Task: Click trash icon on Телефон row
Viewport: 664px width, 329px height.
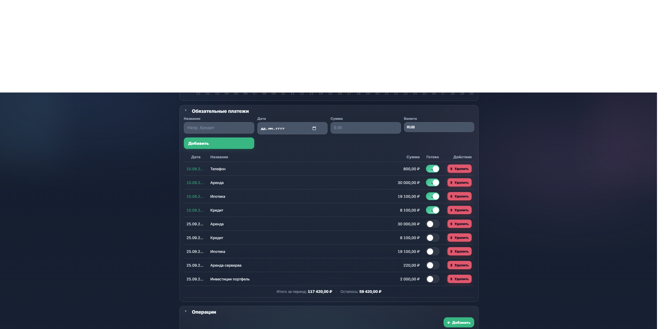Action: [451, 169]
